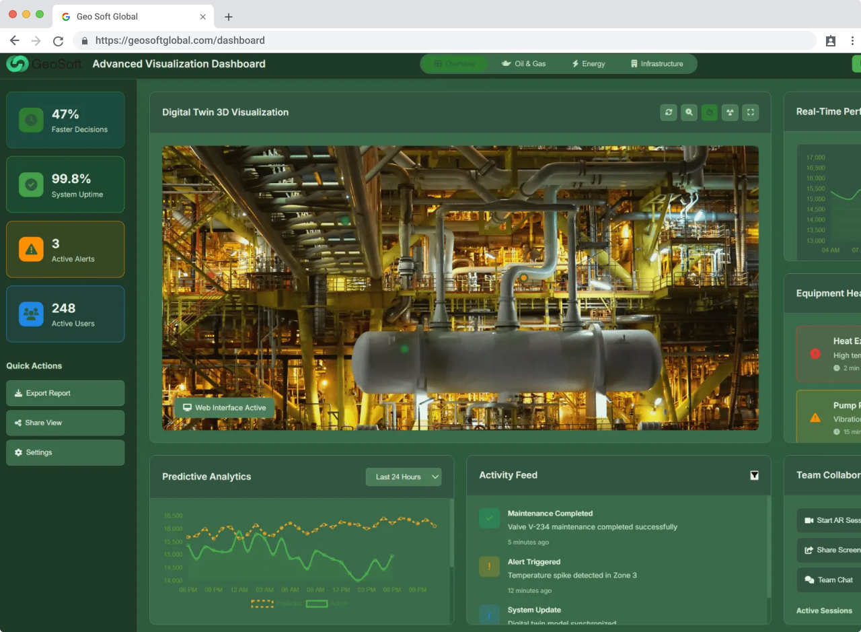Click the refresh icon in Digital Twin panel
The height and width of the screenshot is (632, 861).
pos(669,112)
